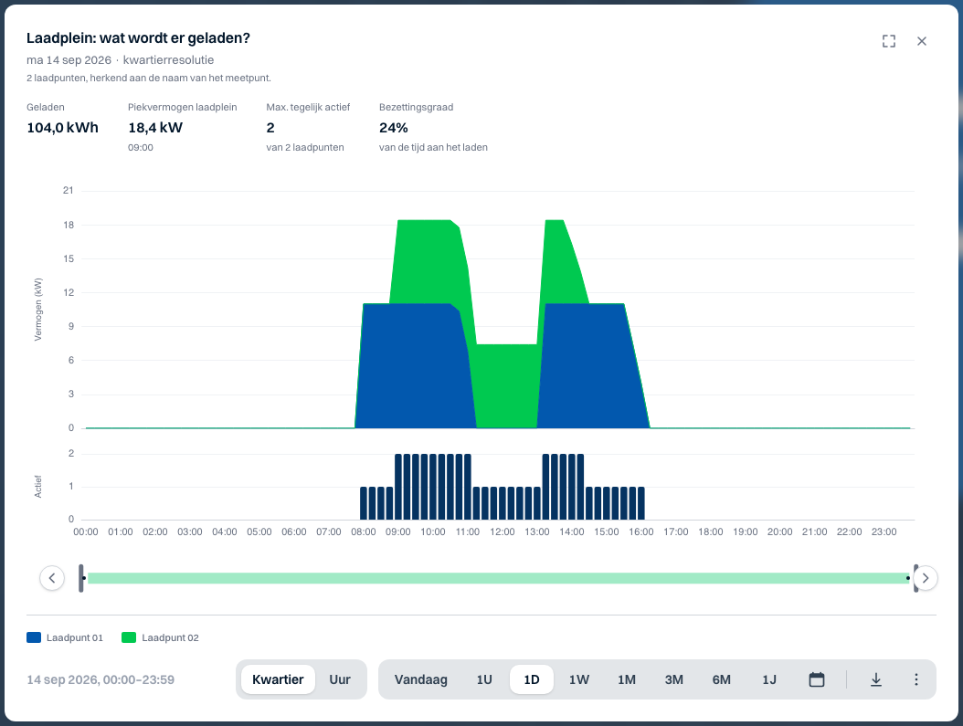Click the green range selection bar
The height and width of the screenshot is (726, 963).
(498, 578)
